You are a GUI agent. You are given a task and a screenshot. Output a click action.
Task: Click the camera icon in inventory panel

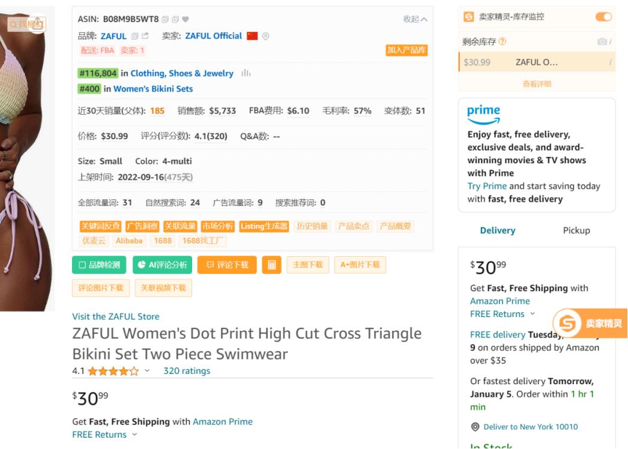pos(602,41)
